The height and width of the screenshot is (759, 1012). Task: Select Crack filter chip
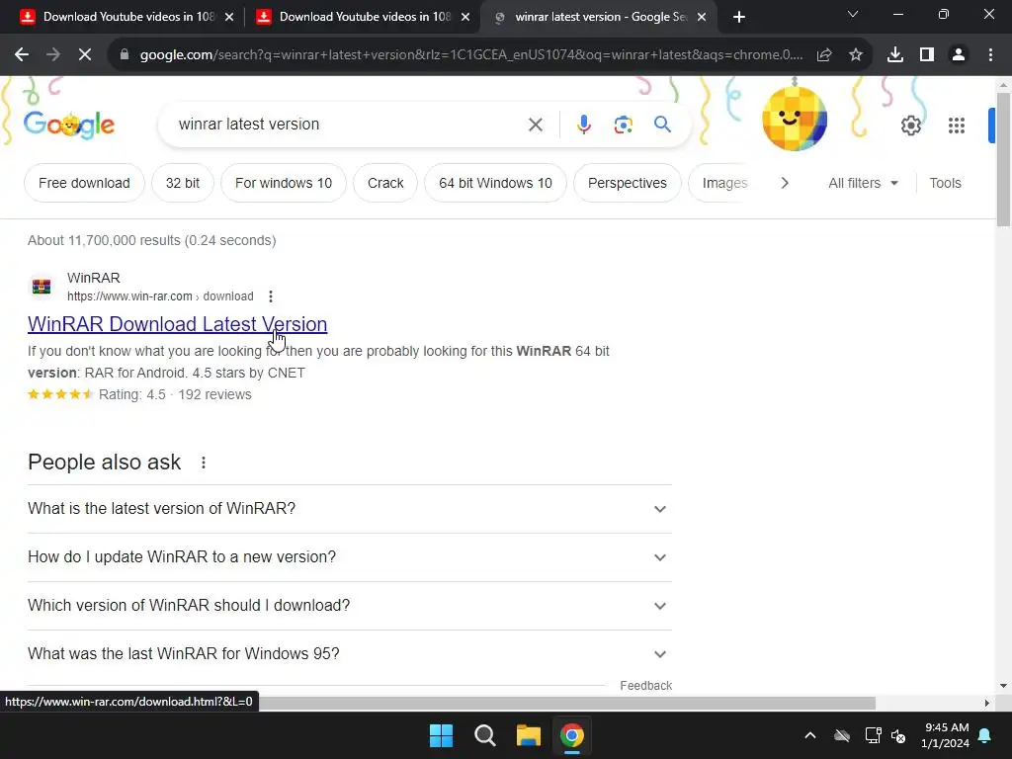[x=385, y=183]
